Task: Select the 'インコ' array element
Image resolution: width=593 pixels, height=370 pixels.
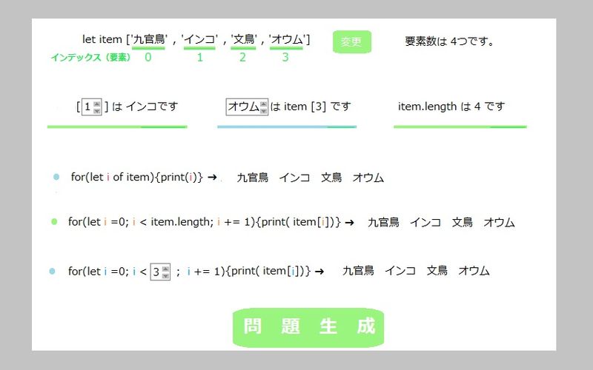Action: [x=199, y=39]
